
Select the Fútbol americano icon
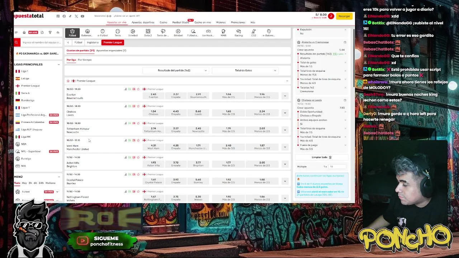pyautogui.click(x=193, y=33)
